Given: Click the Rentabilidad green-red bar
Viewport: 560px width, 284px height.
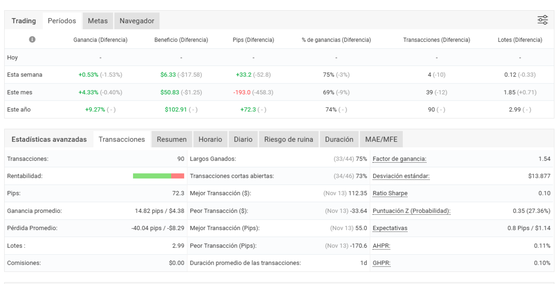Looking at the screenshot, I should tap(159, 176).
